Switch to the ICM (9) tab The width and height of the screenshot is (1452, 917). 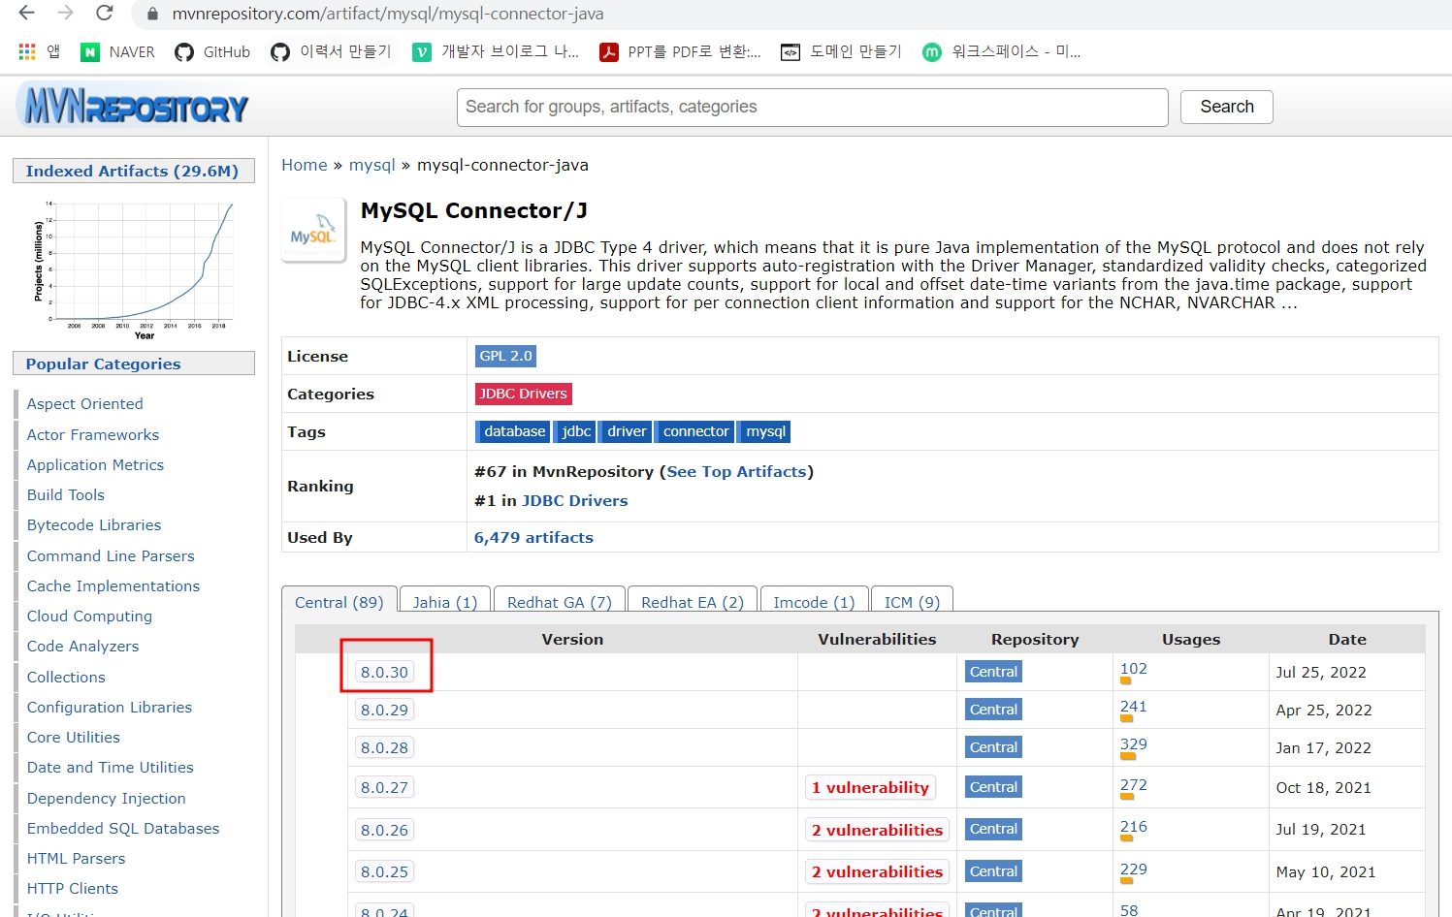pyautogui.click(x=912, y=602)
